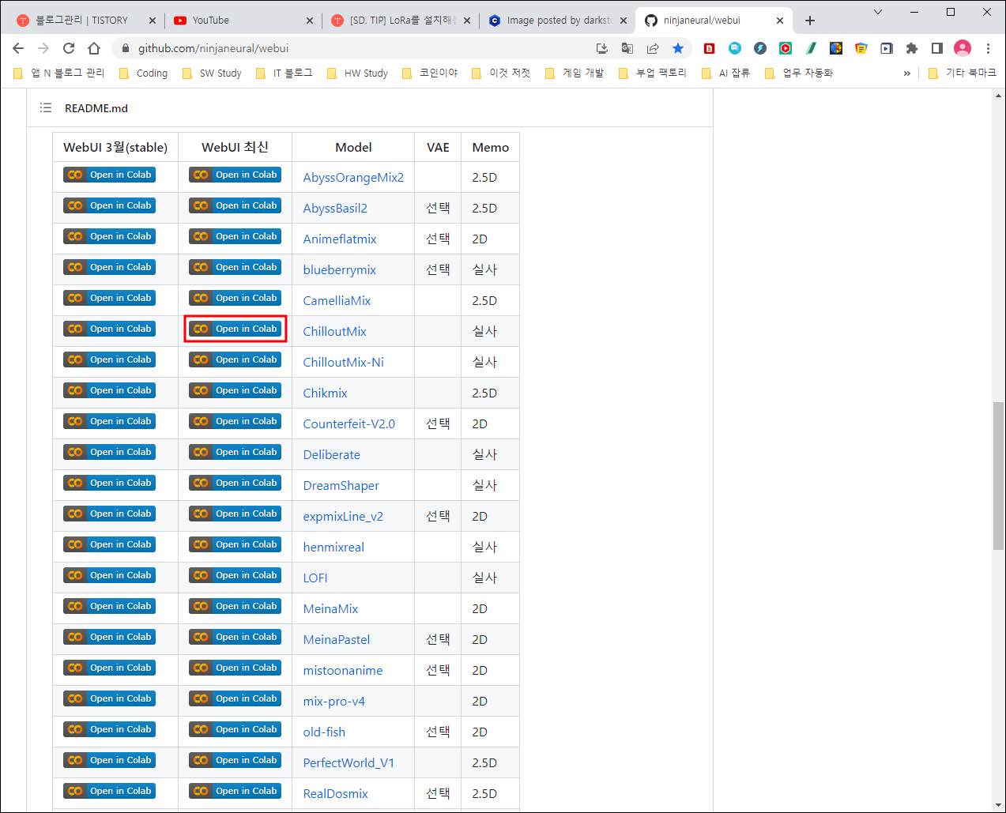Open the AI 잡류 bookmark folder
The image size is (1006, 813).
[x=725, y=73]
